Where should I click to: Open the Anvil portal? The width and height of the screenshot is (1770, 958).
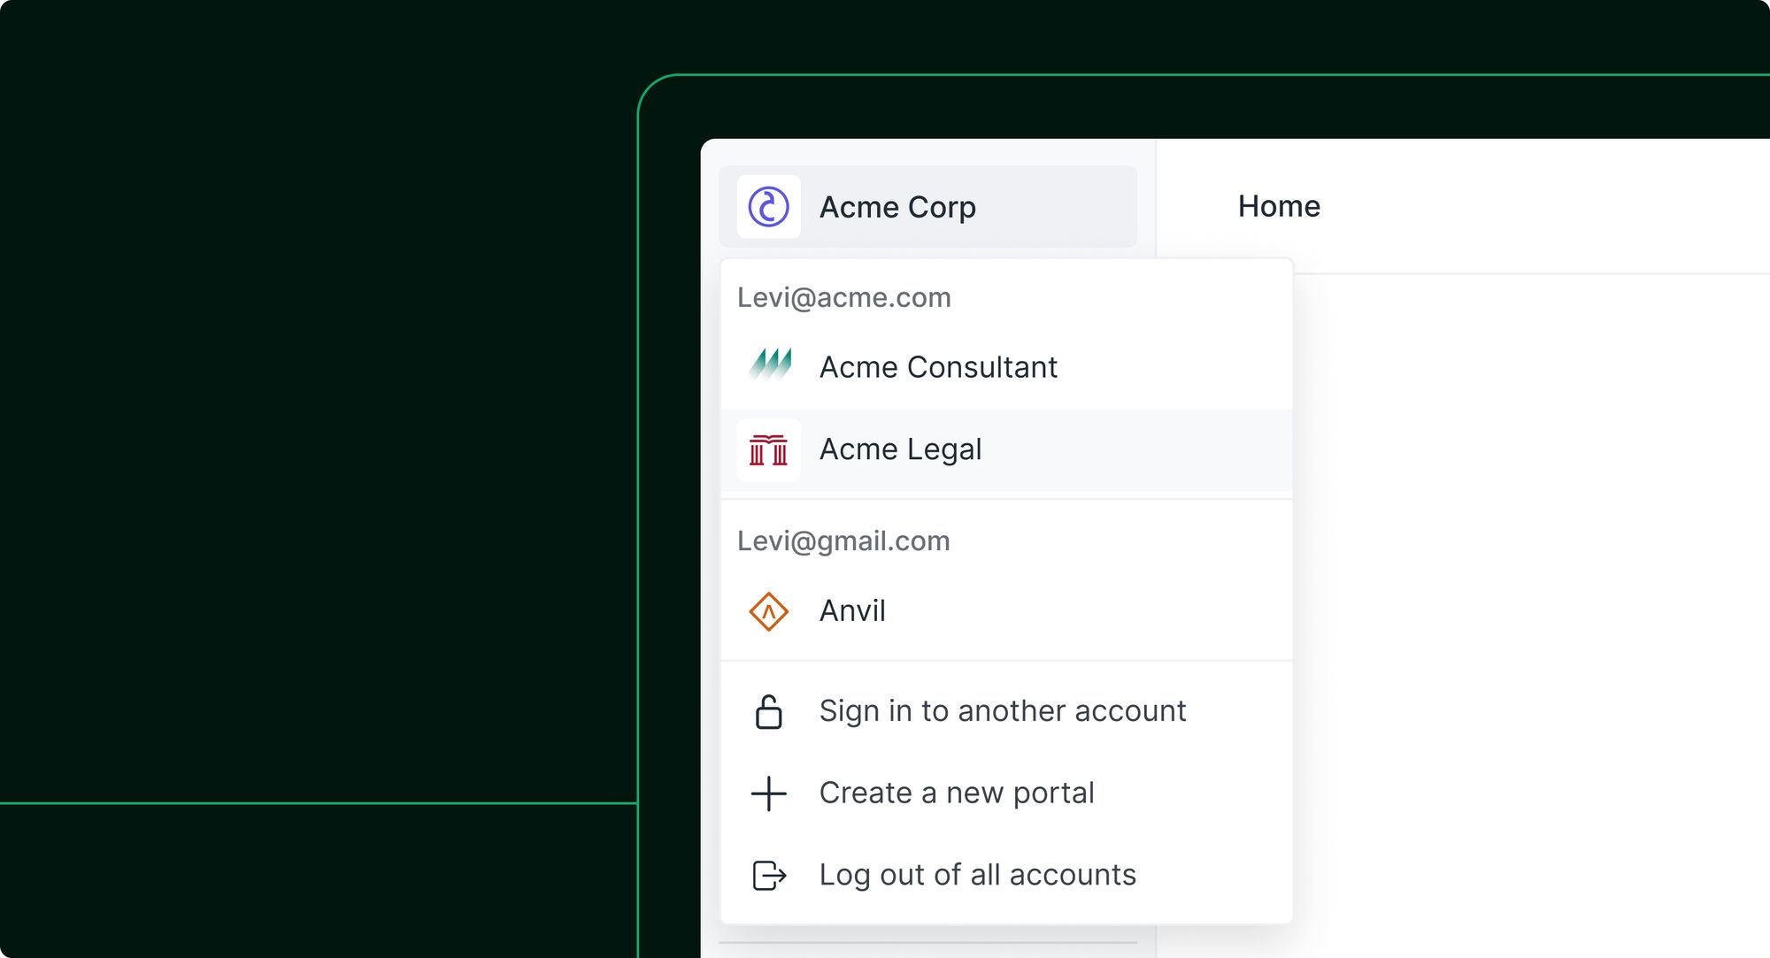coord(1006,611)
